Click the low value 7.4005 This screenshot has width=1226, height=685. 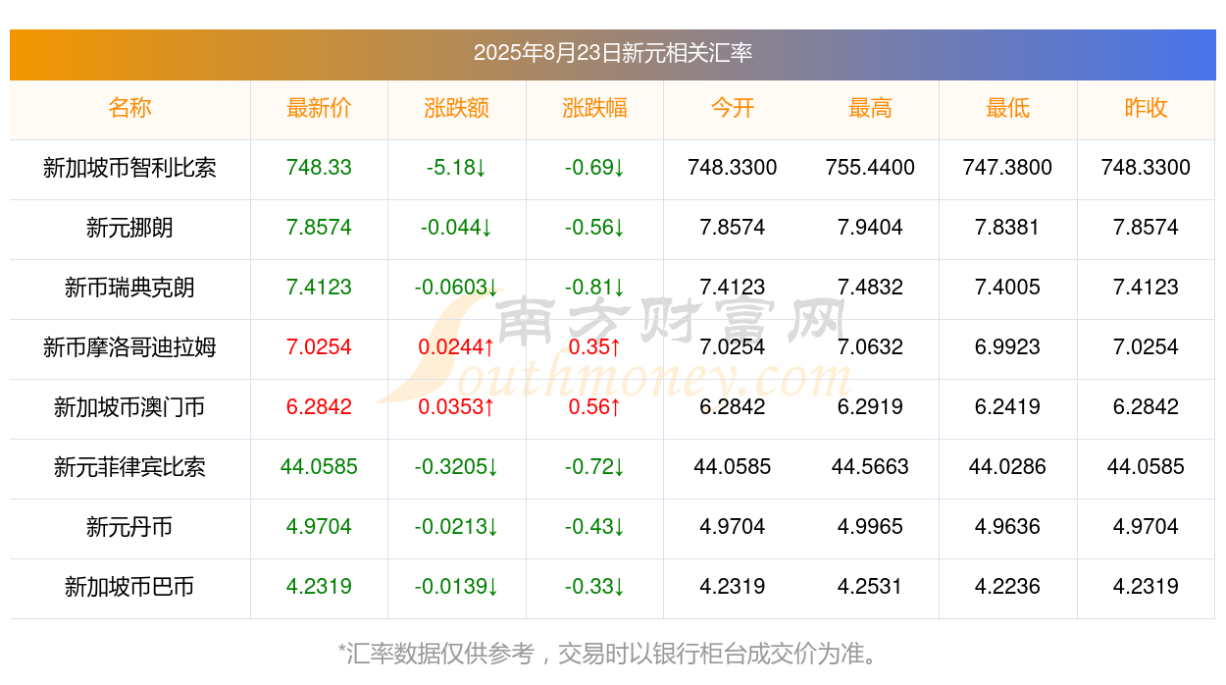click(1008, 288)
